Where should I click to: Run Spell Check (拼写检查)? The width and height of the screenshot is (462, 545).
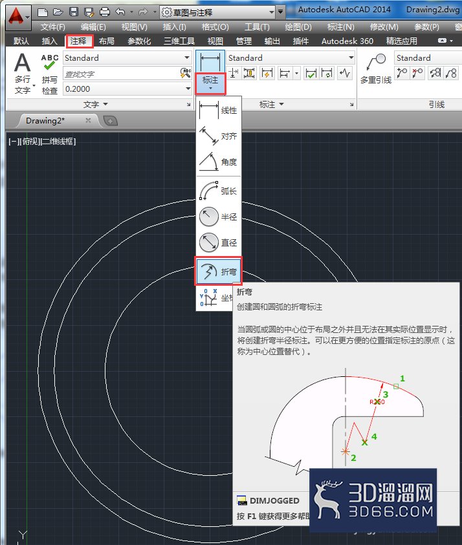(49, 74)
